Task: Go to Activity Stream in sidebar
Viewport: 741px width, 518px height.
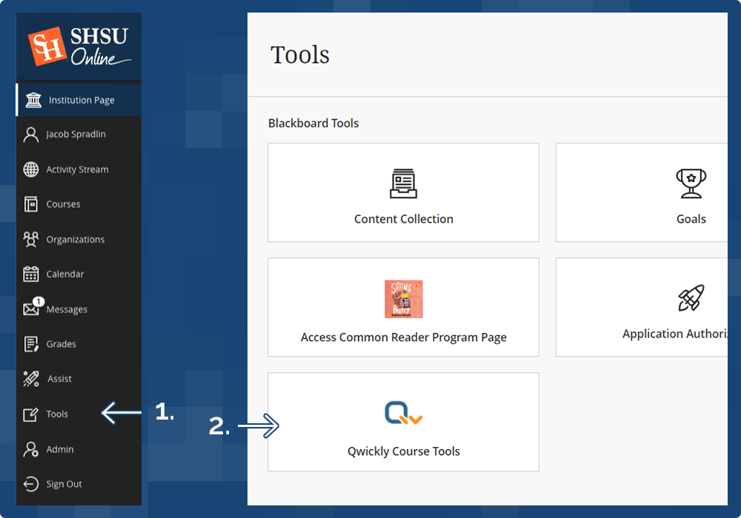Action: [x=79, y=169]
